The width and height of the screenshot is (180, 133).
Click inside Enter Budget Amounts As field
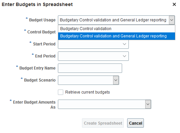pos(102,104)
